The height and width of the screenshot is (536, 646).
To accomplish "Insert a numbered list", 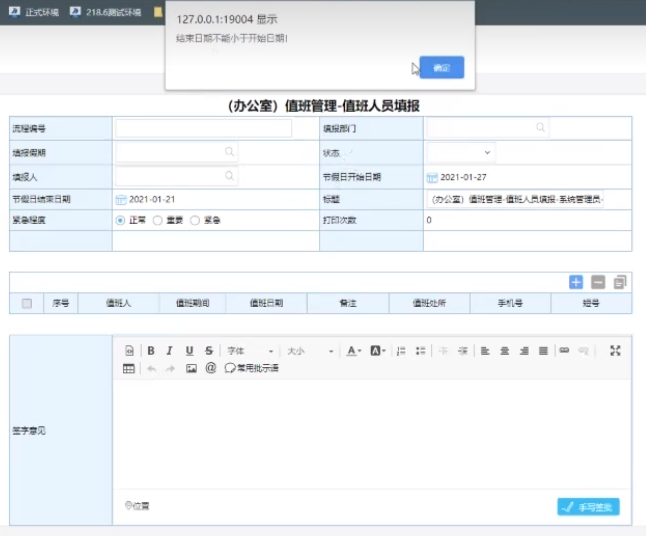I will [401, 351].
